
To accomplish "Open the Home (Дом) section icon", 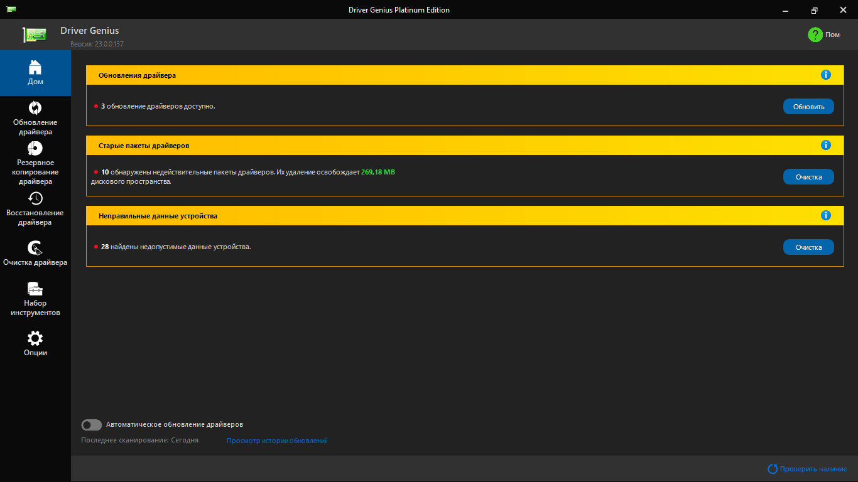I will pos(35,67).
